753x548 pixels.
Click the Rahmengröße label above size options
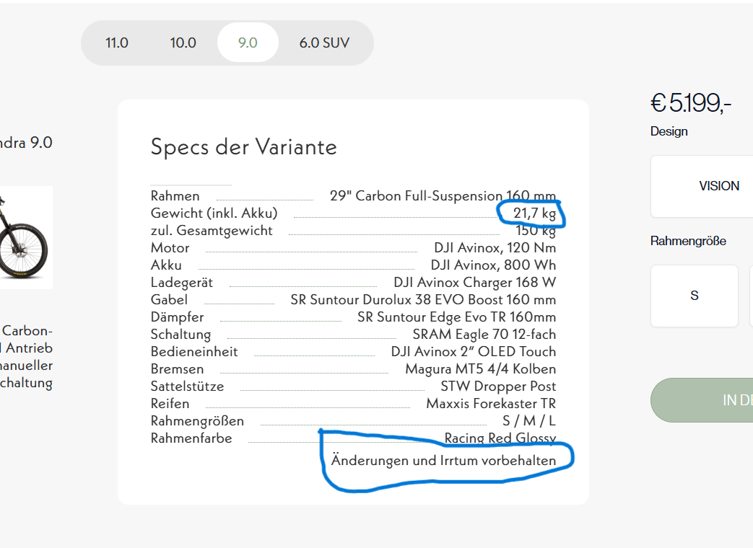click(688, 241)
